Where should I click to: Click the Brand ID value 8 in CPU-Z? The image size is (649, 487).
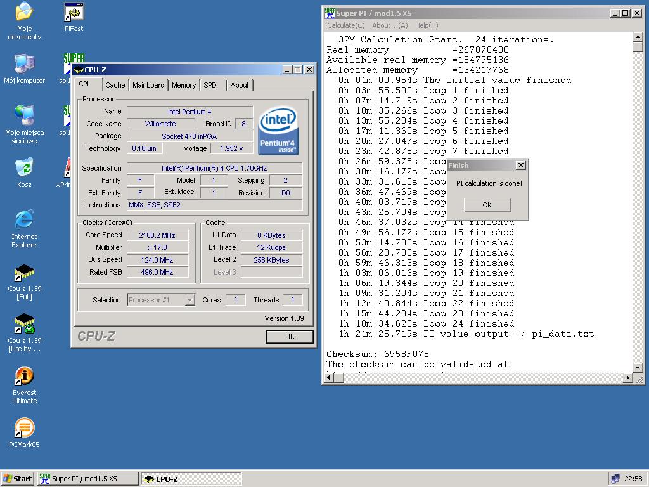click(x=243, y=124)
